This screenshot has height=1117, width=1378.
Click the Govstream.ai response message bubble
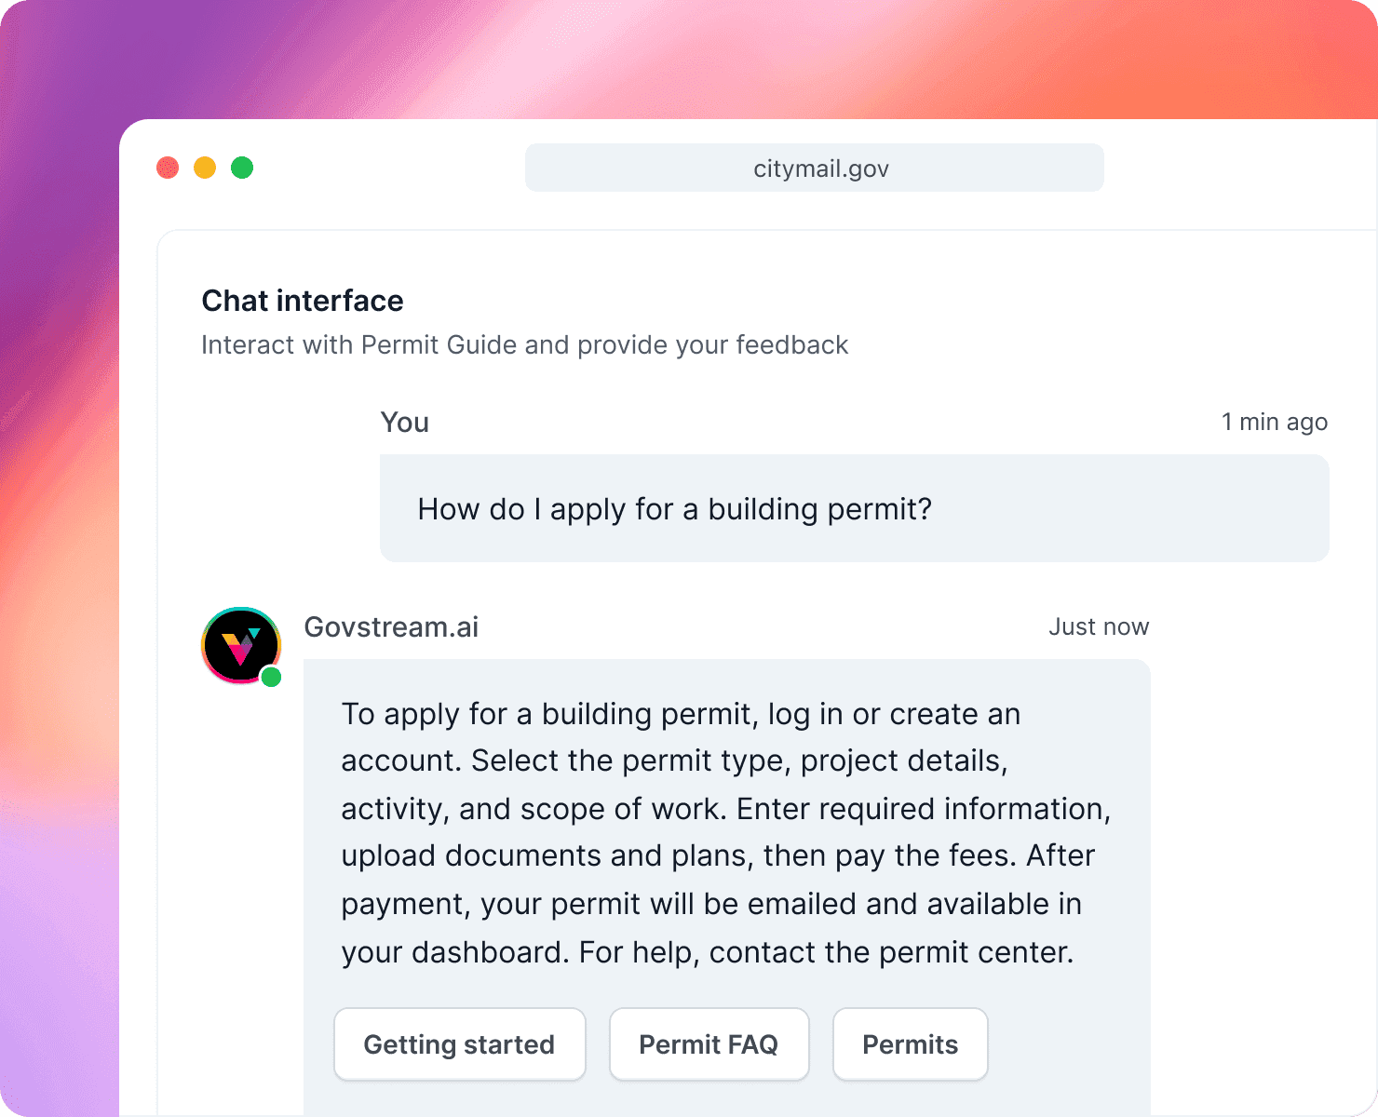[x=726, y=833]
